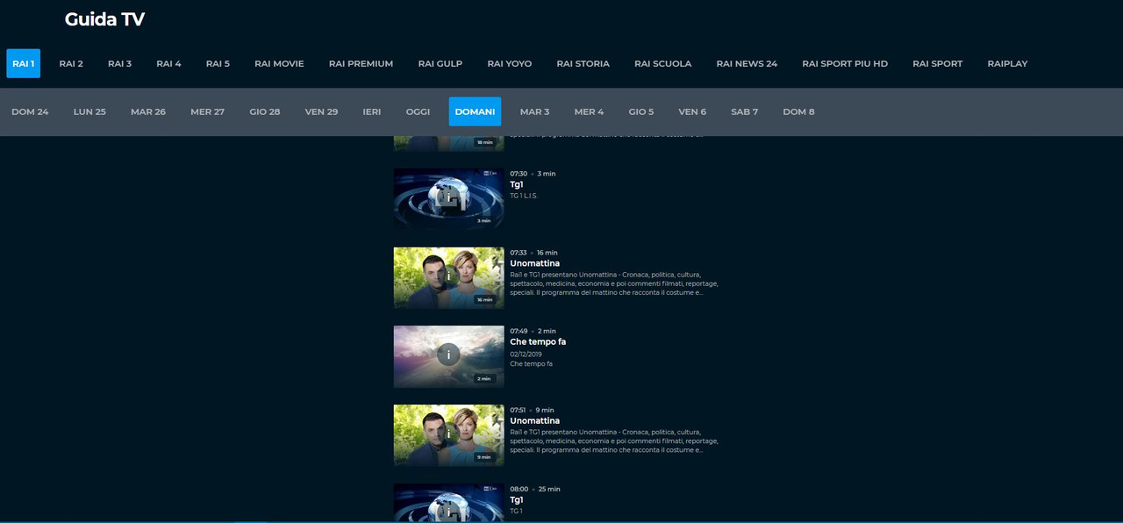Screen dimensions: 1123x523
Task: Click the 9 min duration badge on Unomattina
Action: (x=484, y=457)
